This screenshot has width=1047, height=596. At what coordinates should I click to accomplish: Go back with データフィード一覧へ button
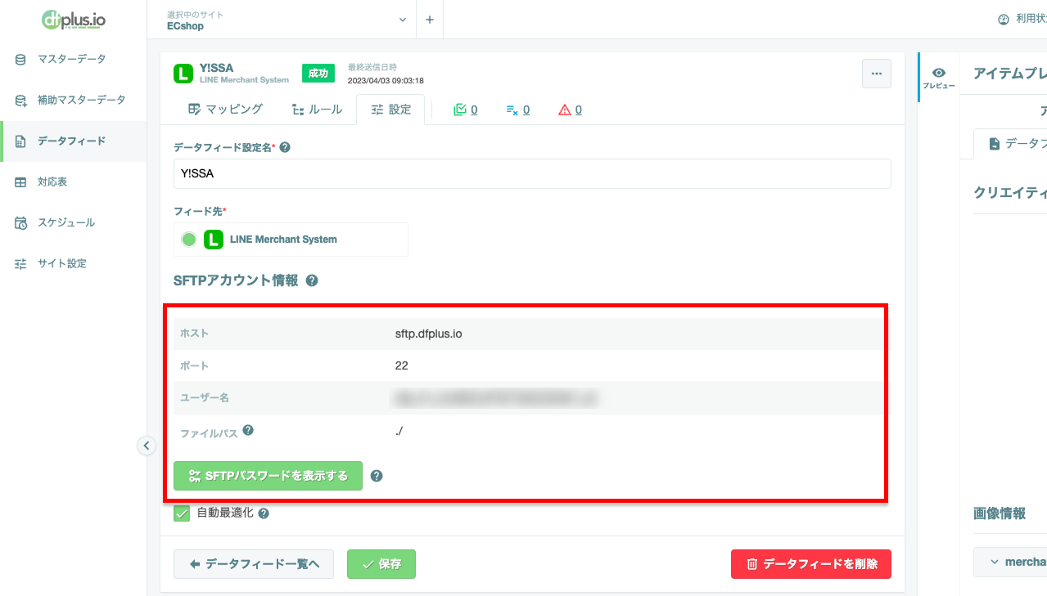[254, 564]
